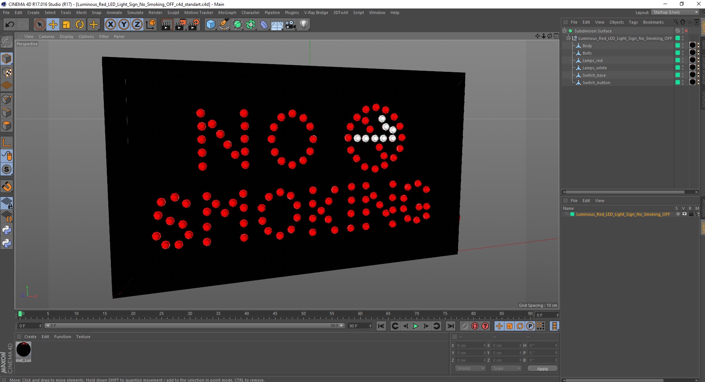Switch to Points mode in sidebar
The image size is (705, 382).
click(x=7, y=99)
